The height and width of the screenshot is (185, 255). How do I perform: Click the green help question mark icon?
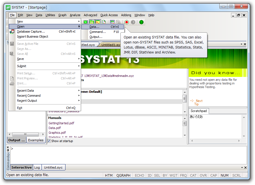point(141,22)
